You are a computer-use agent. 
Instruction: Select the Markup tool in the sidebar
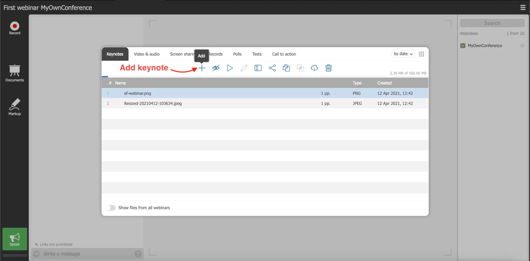click(14, 106)
